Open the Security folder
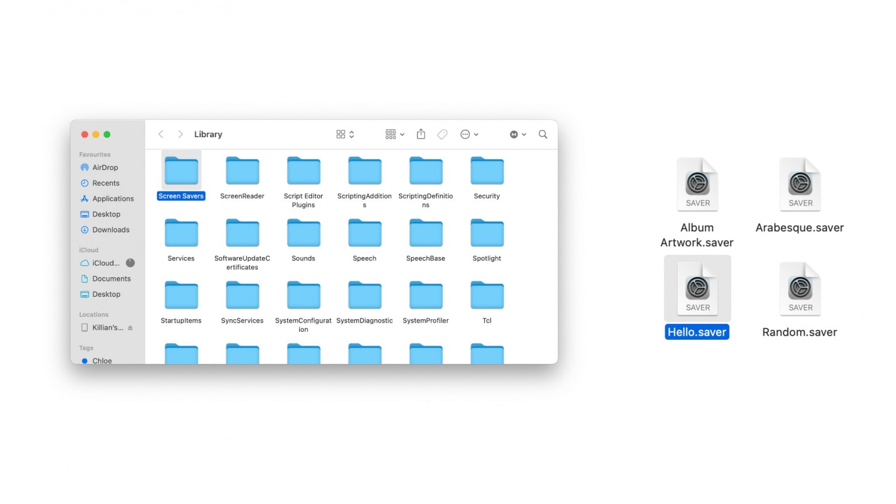The image size is (896, 504). 486,170
